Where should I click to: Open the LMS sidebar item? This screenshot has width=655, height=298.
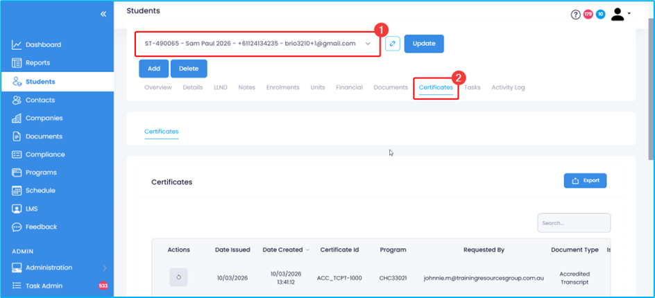(x=33, y=209)
